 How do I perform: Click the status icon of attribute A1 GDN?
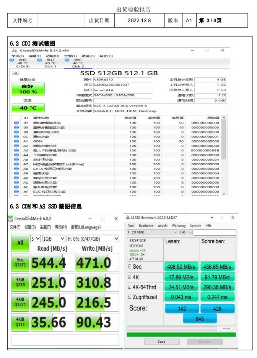pyautogui.click(x=16, y=141)
